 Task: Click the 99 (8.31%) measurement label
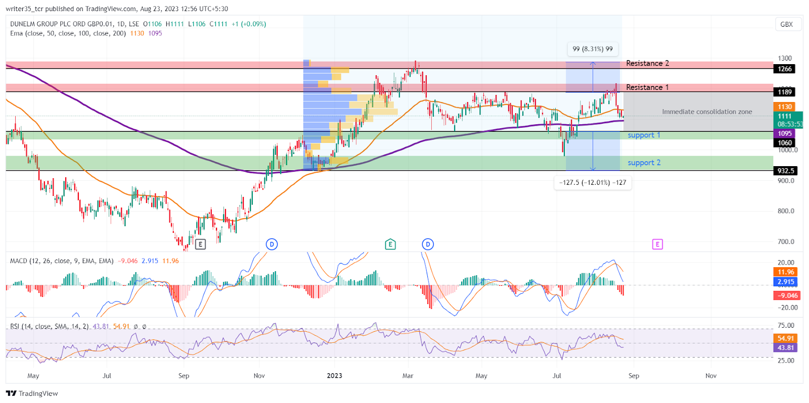tap(593, 49)
